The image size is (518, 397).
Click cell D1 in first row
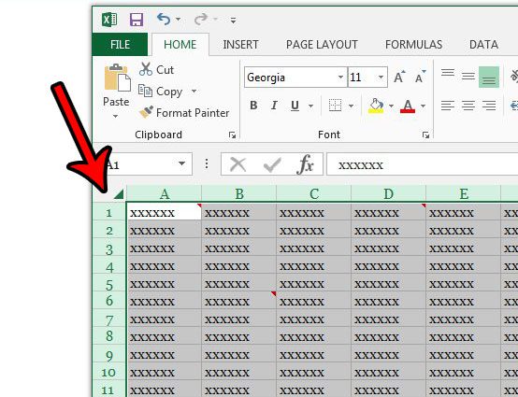click(388, 211)
